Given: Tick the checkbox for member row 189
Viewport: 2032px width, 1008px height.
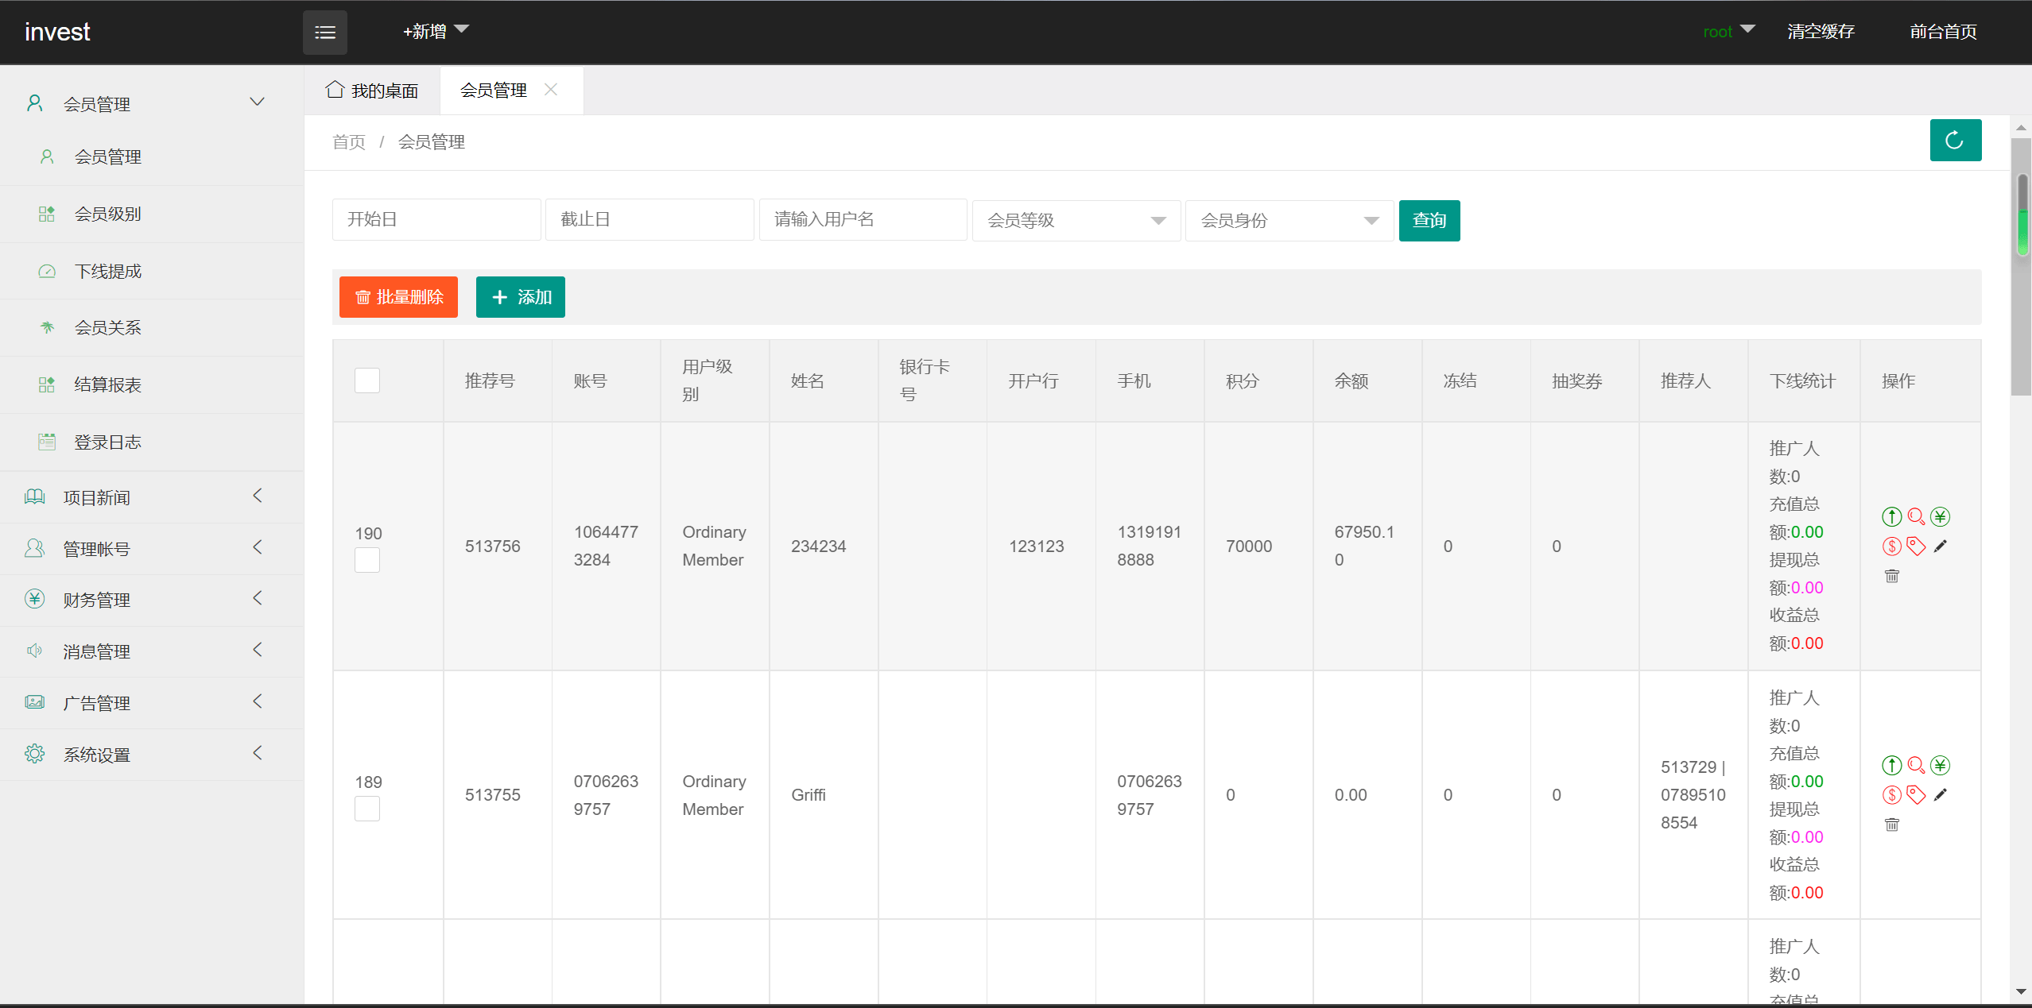Looking at the screenshot, I should tap(366, 809).
